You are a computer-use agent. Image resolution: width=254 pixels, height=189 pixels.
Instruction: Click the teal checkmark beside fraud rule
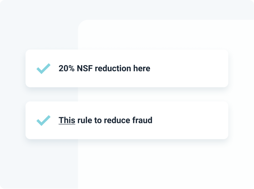[x=43, y=120]
